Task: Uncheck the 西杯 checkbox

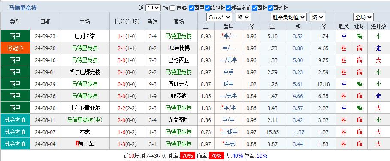Action: 254,8
